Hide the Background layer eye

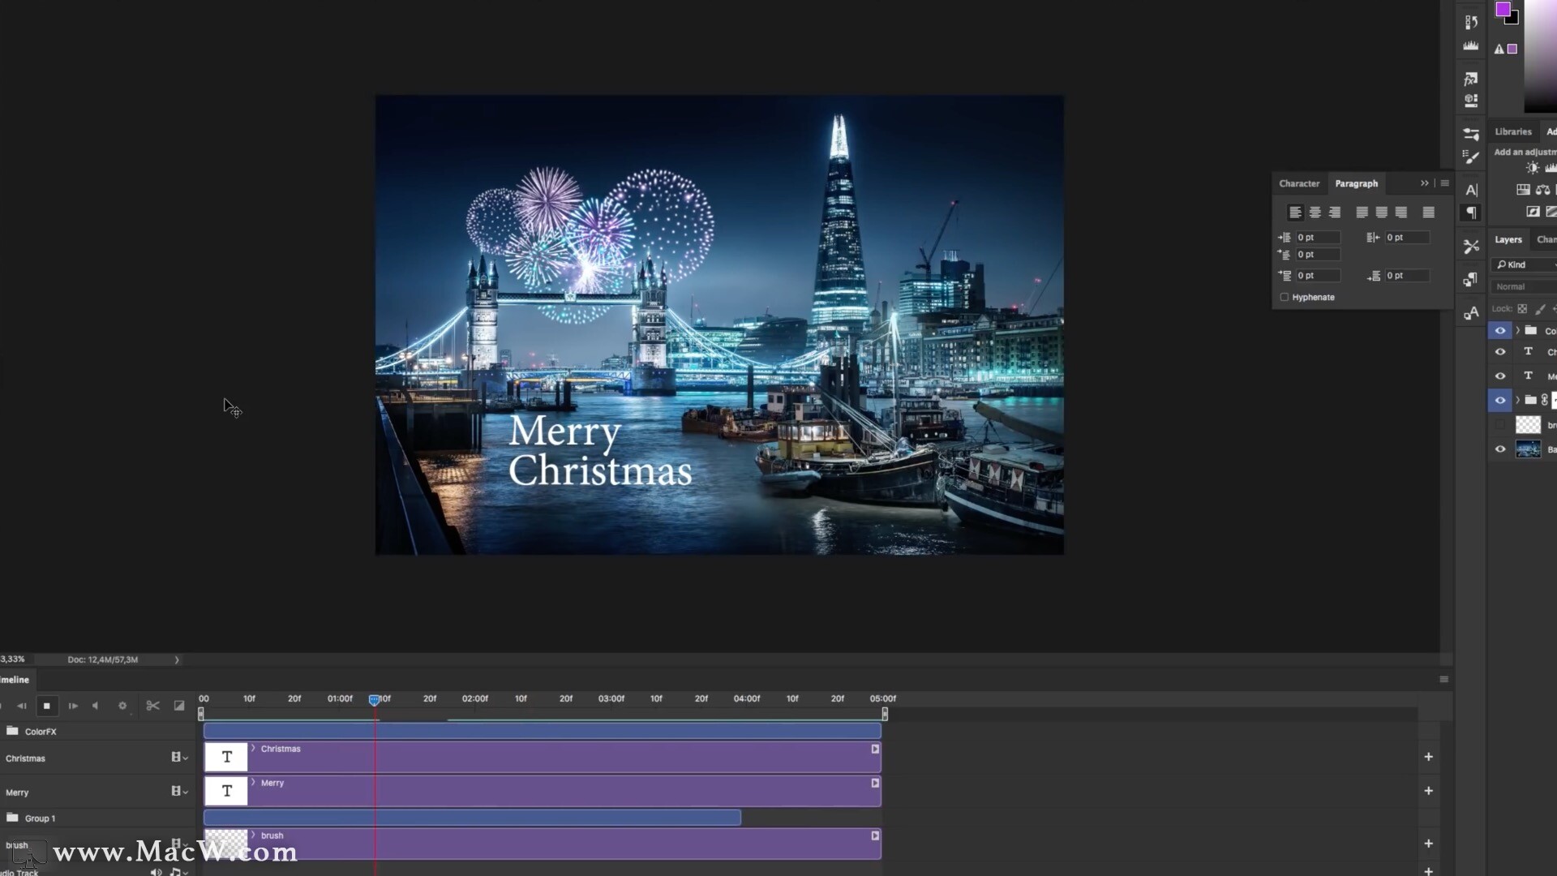1500,449
